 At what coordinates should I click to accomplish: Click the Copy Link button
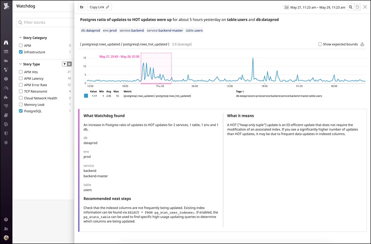(x=99, y=7)
